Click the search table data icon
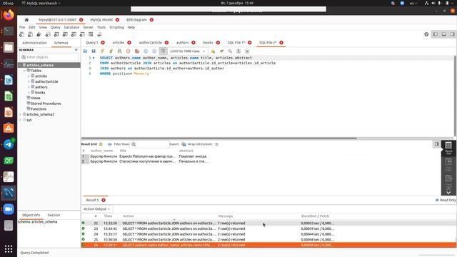The image size is (457, 257). pos(91,34)
